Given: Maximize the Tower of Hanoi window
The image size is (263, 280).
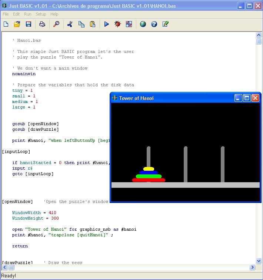Looking at the screenshot, I should click(247, 98).
